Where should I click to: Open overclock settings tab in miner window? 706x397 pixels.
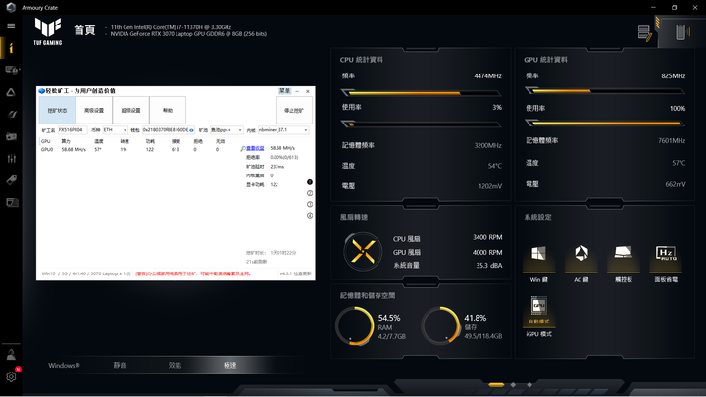pos(131,110)
